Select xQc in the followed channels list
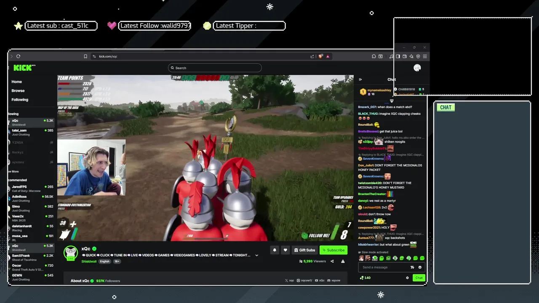Screen dimensions: 539x303 pos(32,122)
